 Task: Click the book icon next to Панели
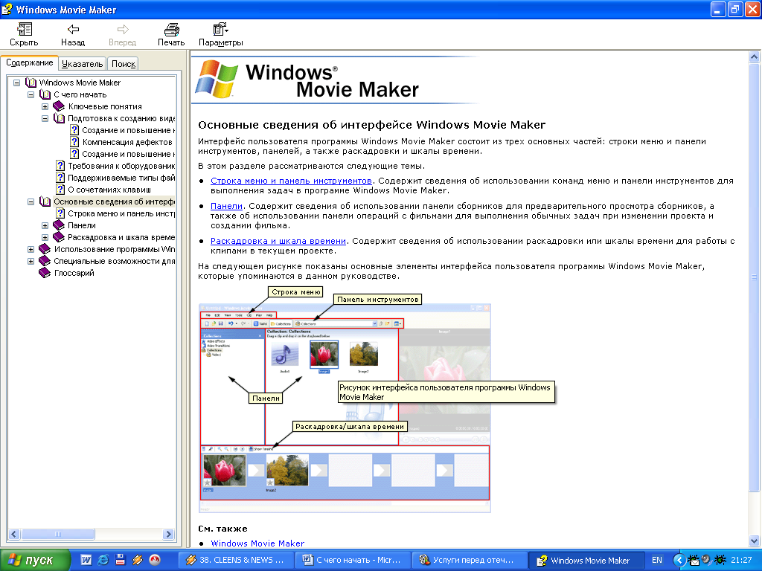pos(59,225)
